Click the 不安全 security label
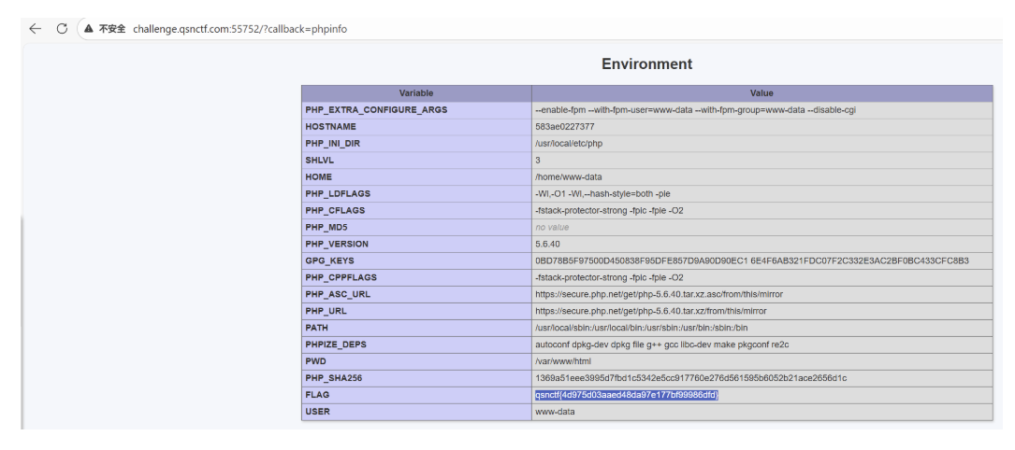 112,29
